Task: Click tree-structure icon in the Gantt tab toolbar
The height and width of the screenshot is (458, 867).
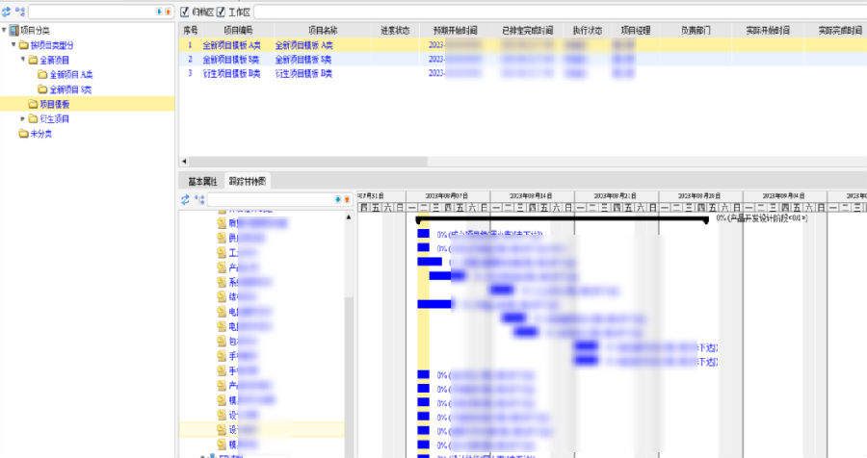Action: click(199, 199)
